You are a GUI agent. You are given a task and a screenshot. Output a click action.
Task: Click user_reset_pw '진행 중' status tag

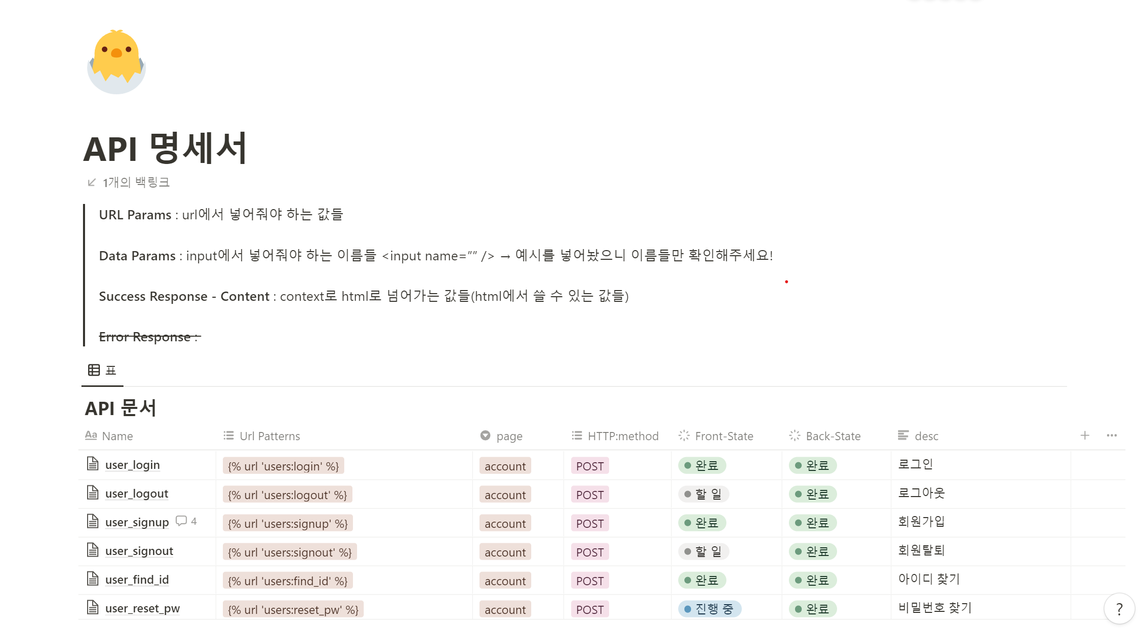pyautogui.click(x=709, y=609)
